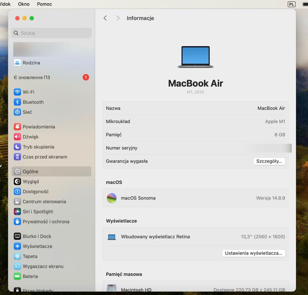This screenshot has height=295, width=308.
Task: Click the built-in Retina display laptop icon
Action: point(112,237)
